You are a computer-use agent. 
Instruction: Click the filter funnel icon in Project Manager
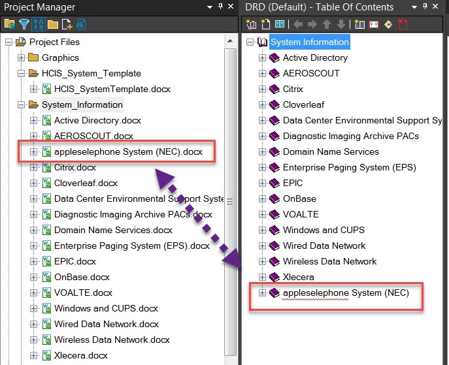tap(24, 25)
